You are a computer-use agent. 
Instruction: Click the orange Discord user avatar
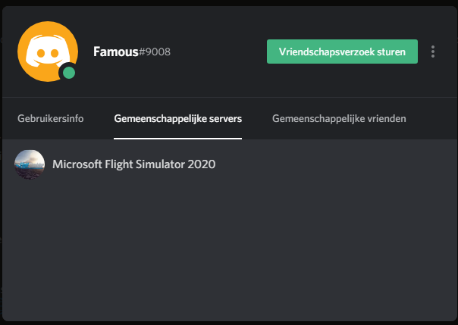click(47, 50)
